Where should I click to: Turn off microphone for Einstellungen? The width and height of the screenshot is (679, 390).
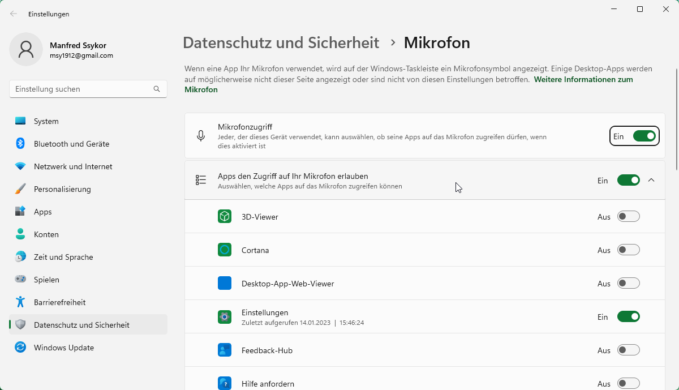coord(628,317)
